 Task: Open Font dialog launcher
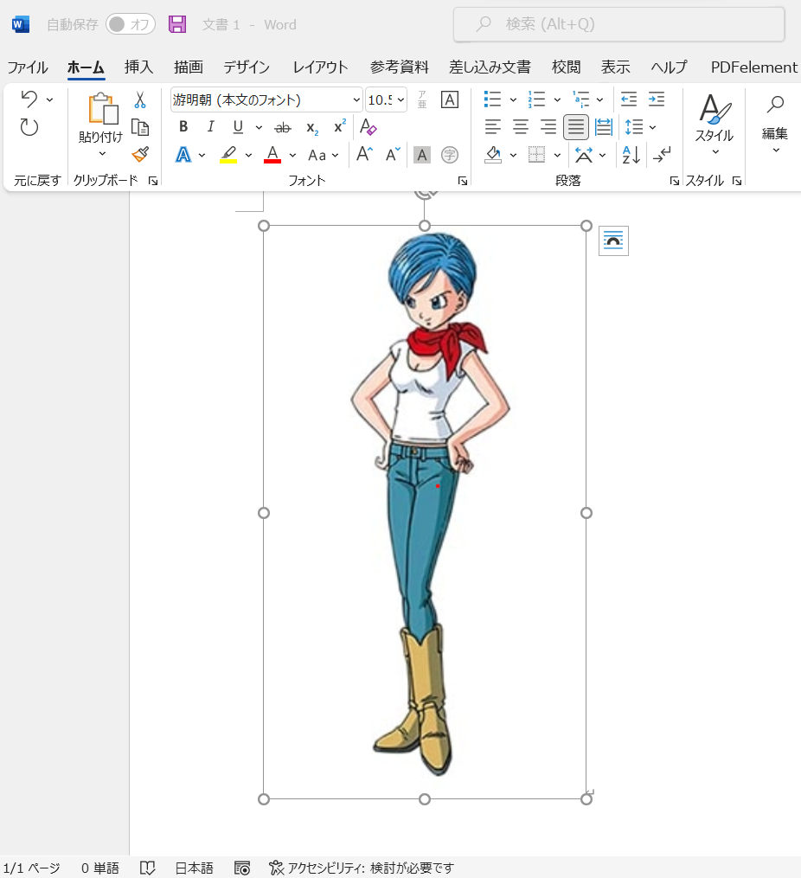[463, 181]
